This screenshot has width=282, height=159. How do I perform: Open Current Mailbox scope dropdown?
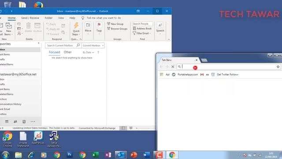point(93,45)
